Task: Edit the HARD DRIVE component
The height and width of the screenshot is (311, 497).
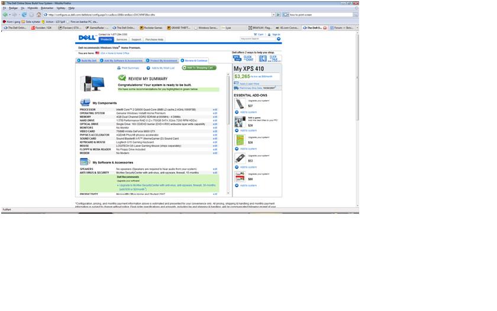Action: (215, 121)
